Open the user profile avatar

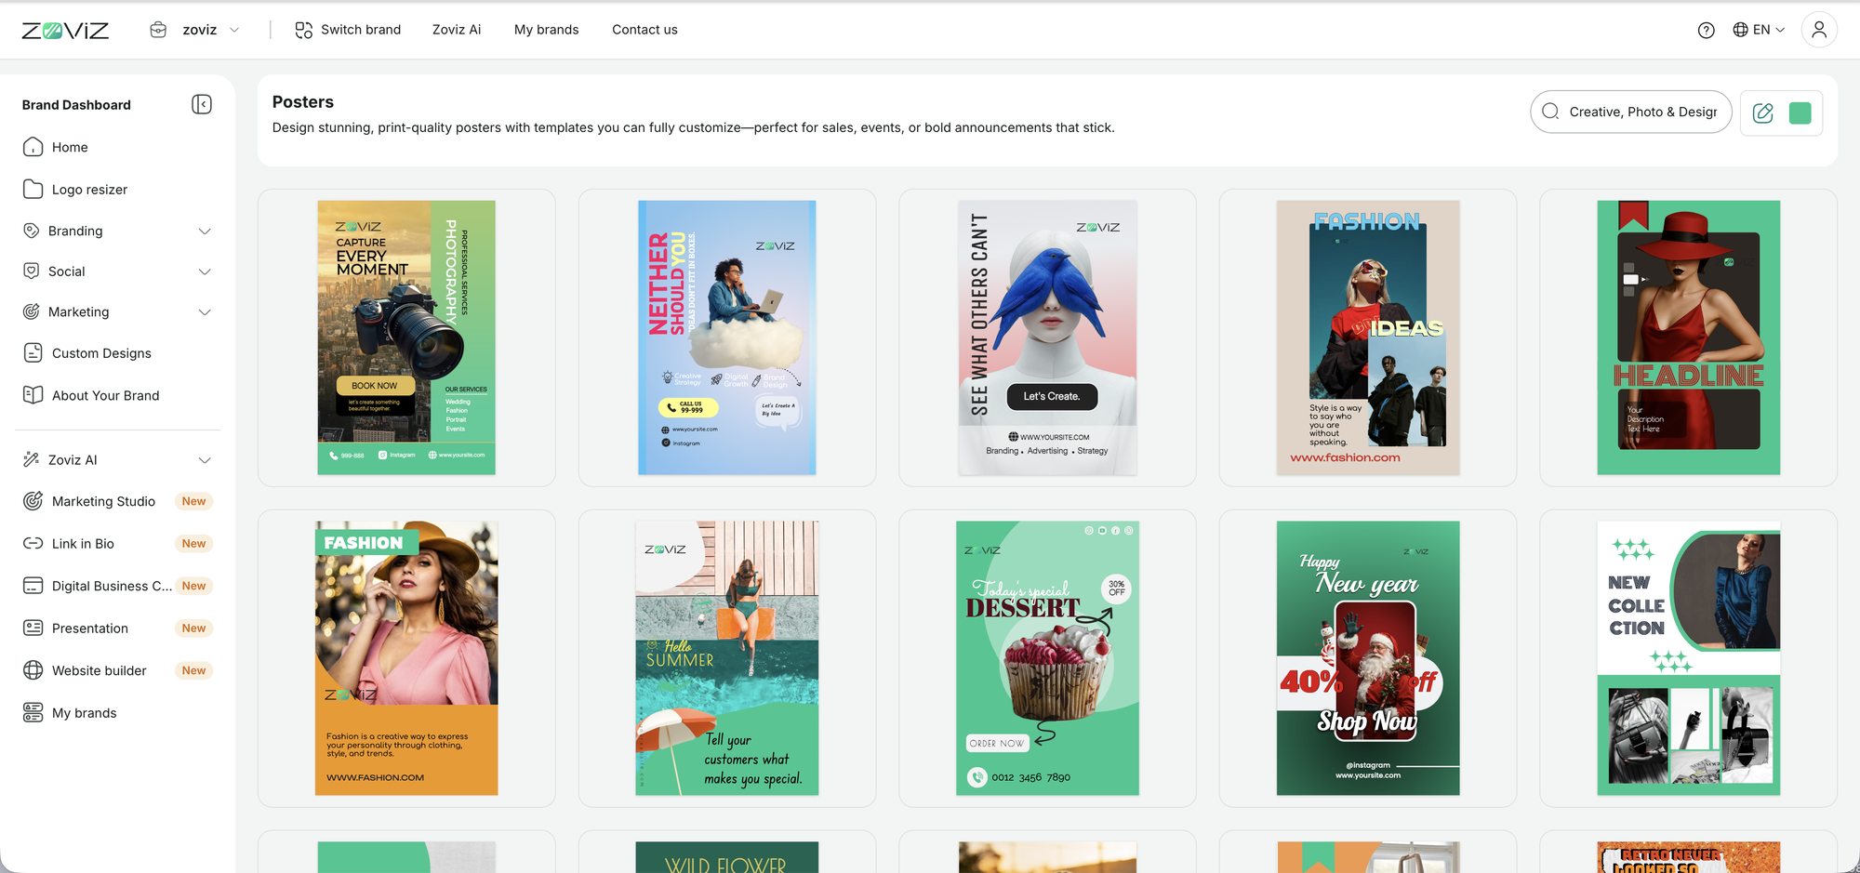click(1819, 30)
